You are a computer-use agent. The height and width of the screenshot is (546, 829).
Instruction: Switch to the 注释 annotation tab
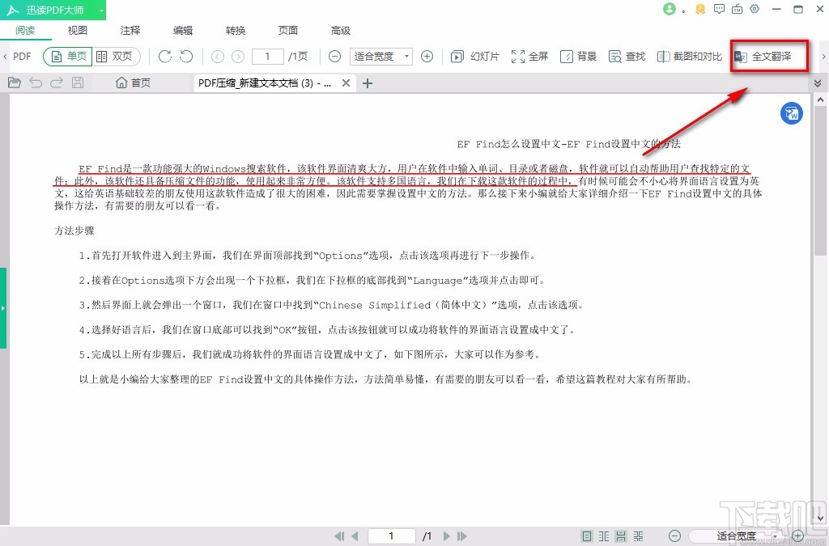pyautogui.click(x=129, y=31)
